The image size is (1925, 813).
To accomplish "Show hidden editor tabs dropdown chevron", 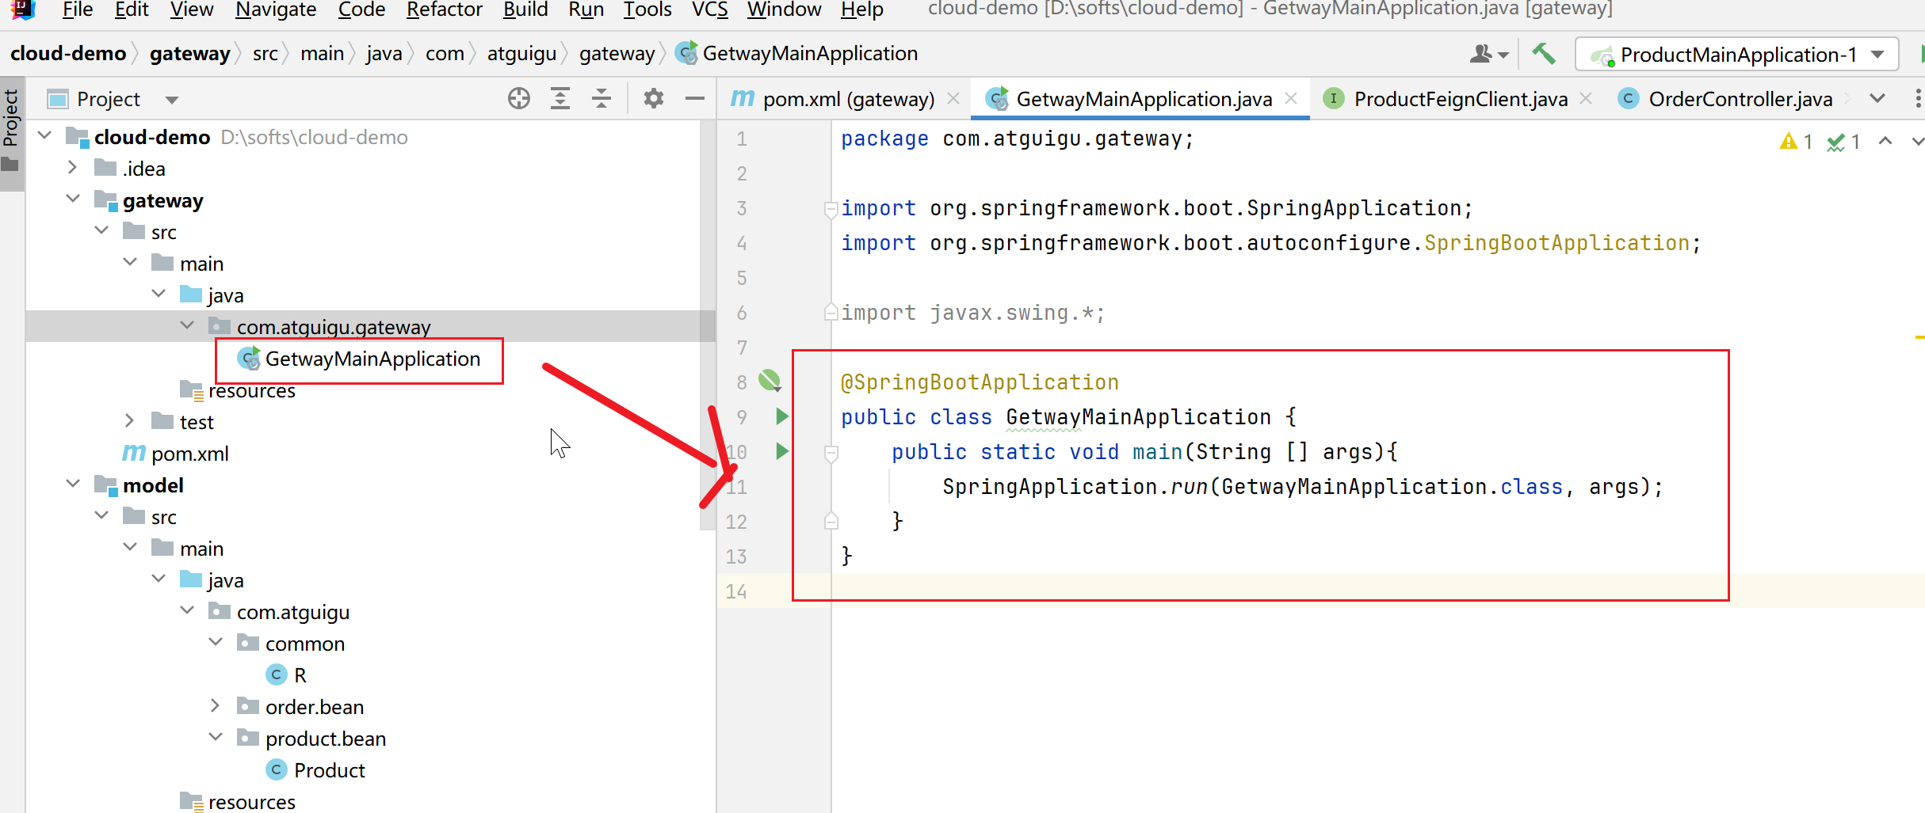I will coord(1877,98).
